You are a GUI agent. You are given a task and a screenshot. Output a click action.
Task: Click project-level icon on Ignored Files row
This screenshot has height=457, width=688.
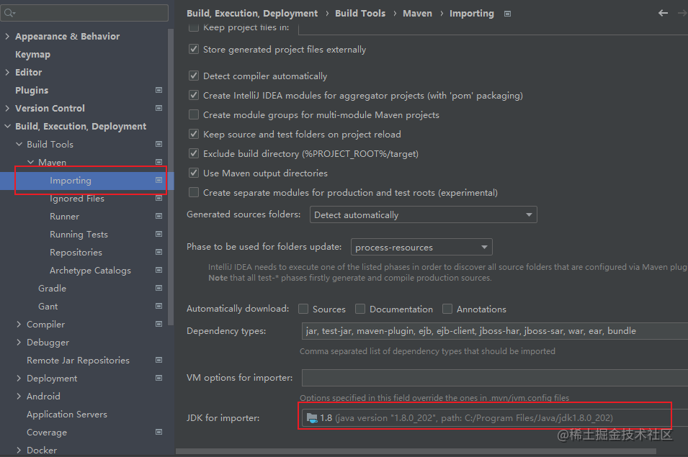158,198
